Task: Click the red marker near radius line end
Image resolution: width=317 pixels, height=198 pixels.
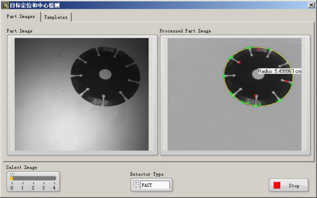Action: click(x=287, y=81)
